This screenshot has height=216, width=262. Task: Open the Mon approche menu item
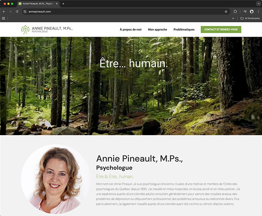pyautogui.click(x=158, y=30)
